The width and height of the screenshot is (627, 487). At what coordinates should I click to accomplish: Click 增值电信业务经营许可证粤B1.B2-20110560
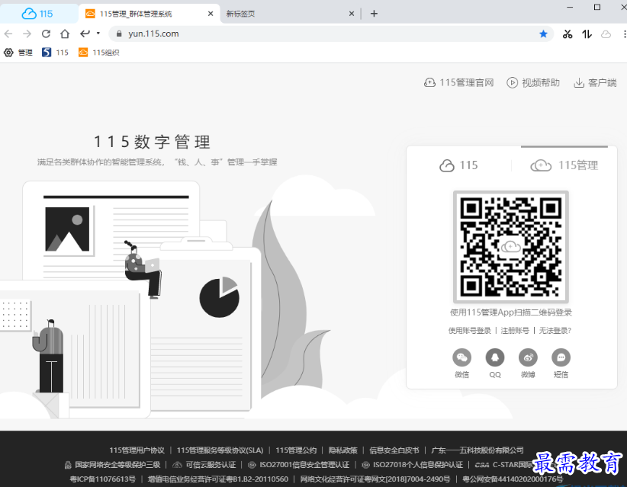click(218, 479)
